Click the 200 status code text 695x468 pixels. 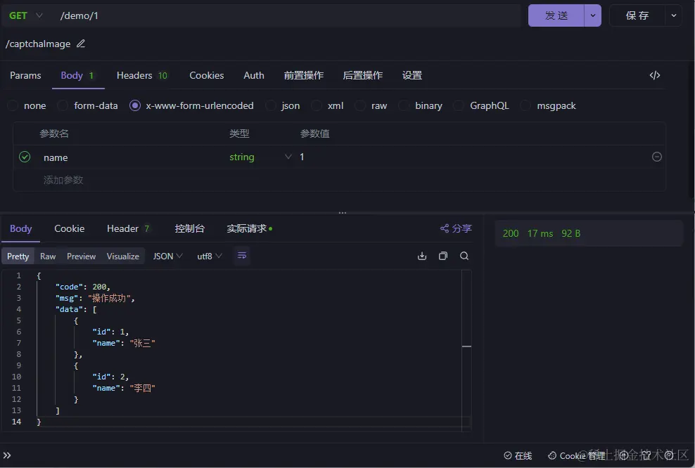511,233
